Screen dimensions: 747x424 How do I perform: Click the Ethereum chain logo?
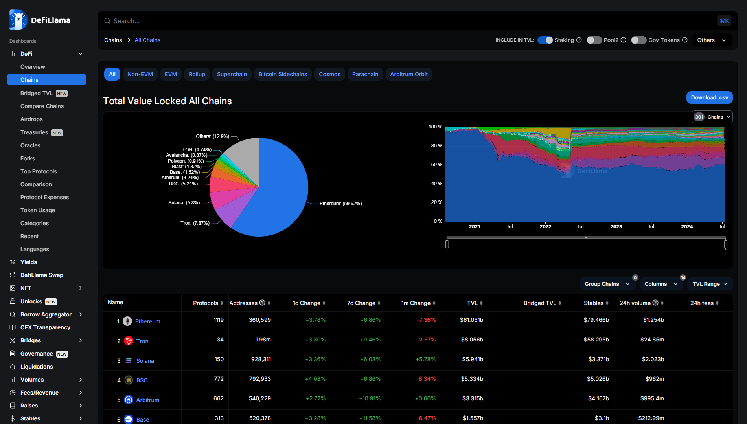pos(127,321)
